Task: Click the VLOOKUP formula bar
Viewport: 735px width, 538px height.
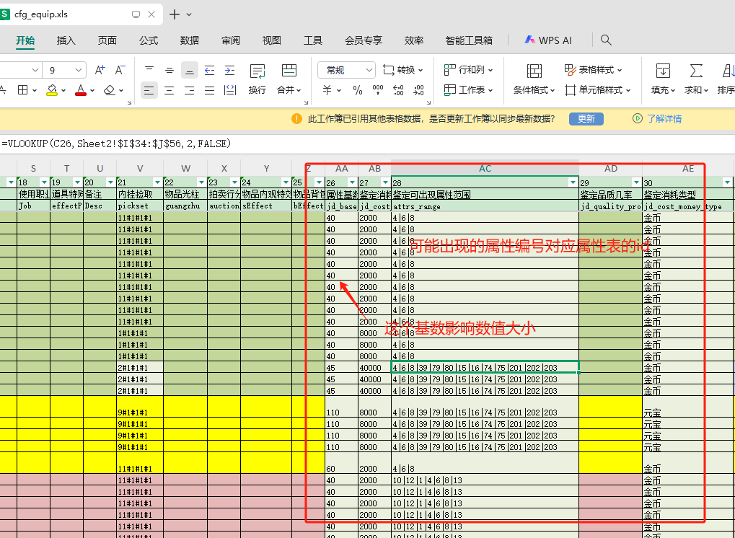Action: click(x=368, y=144)
